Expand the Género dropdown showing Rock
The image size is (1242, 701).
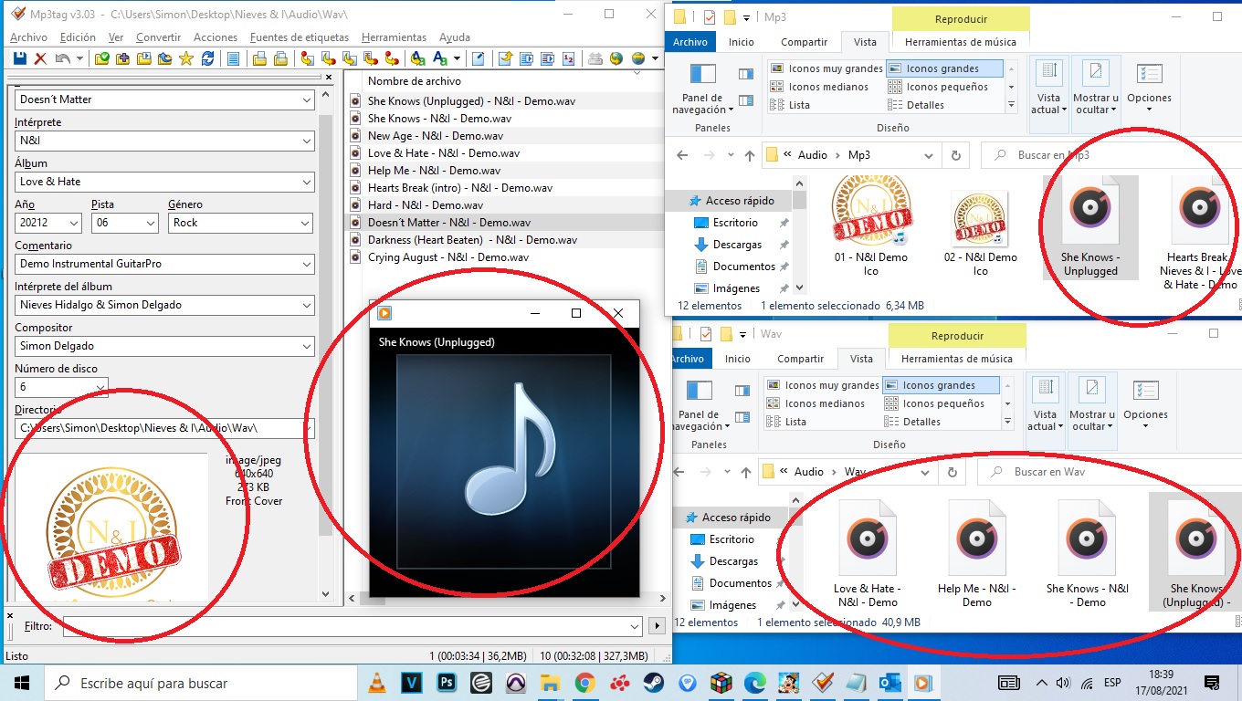pos(305,223)
